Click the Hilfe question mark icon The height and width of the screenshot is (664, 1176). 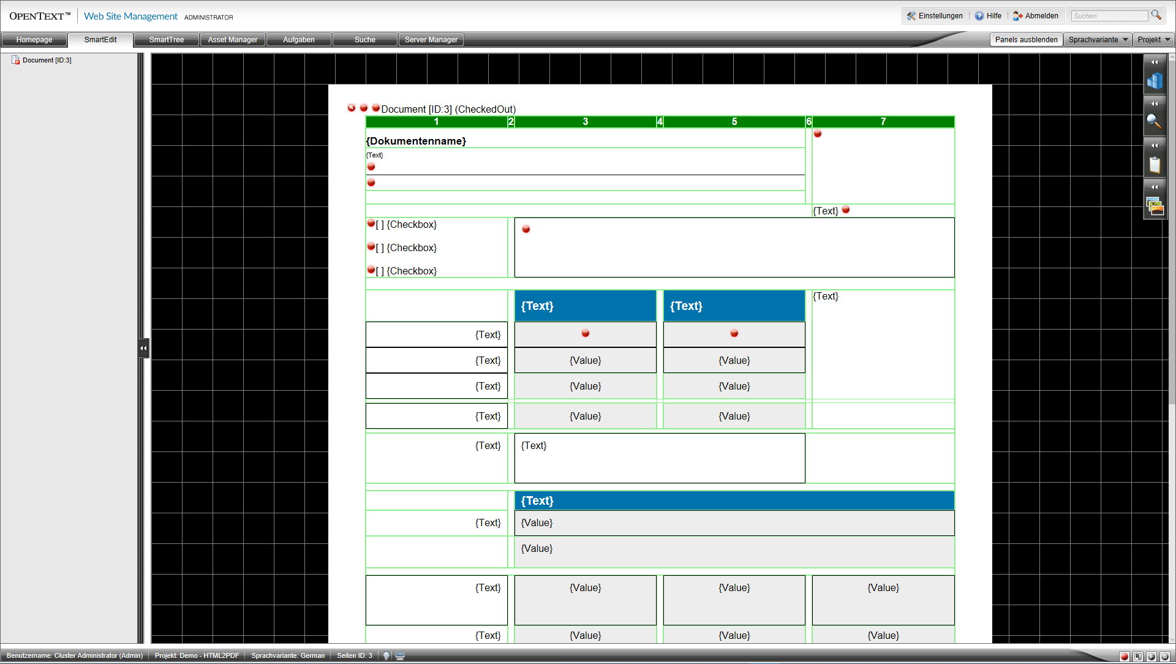(979, 16)
